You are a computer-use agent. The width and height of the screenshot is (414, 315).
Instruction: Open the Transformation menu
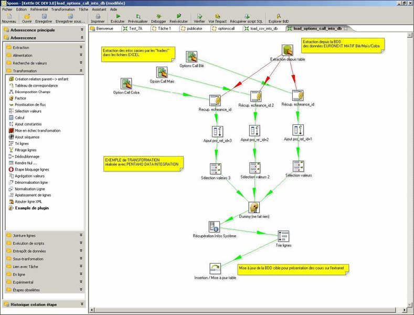click(x=63, y=9)
